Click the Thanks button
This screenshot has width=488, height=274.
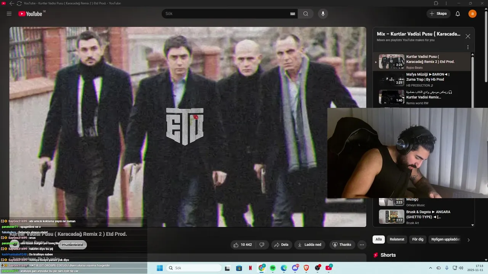point(342,245)
